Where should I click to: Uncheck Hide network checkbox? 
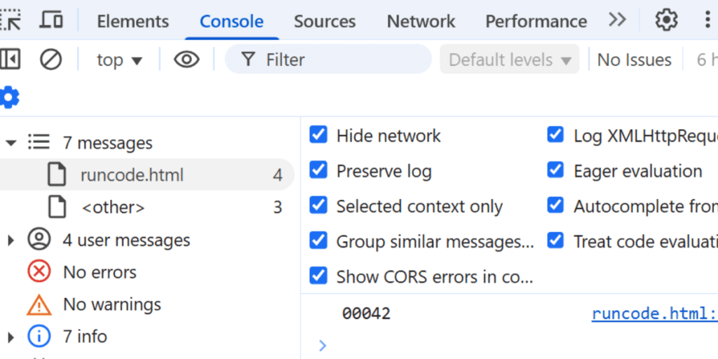pos(318,135)
